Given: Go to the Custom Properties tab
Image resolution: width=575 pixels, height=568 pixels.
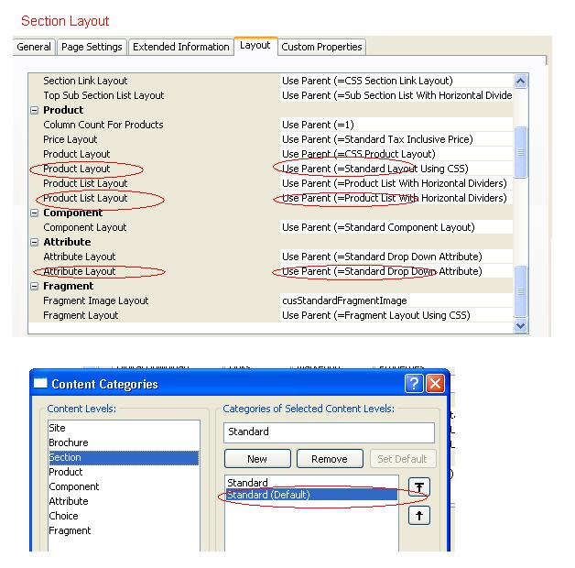Looking at the screenshot, I should 321,47.
